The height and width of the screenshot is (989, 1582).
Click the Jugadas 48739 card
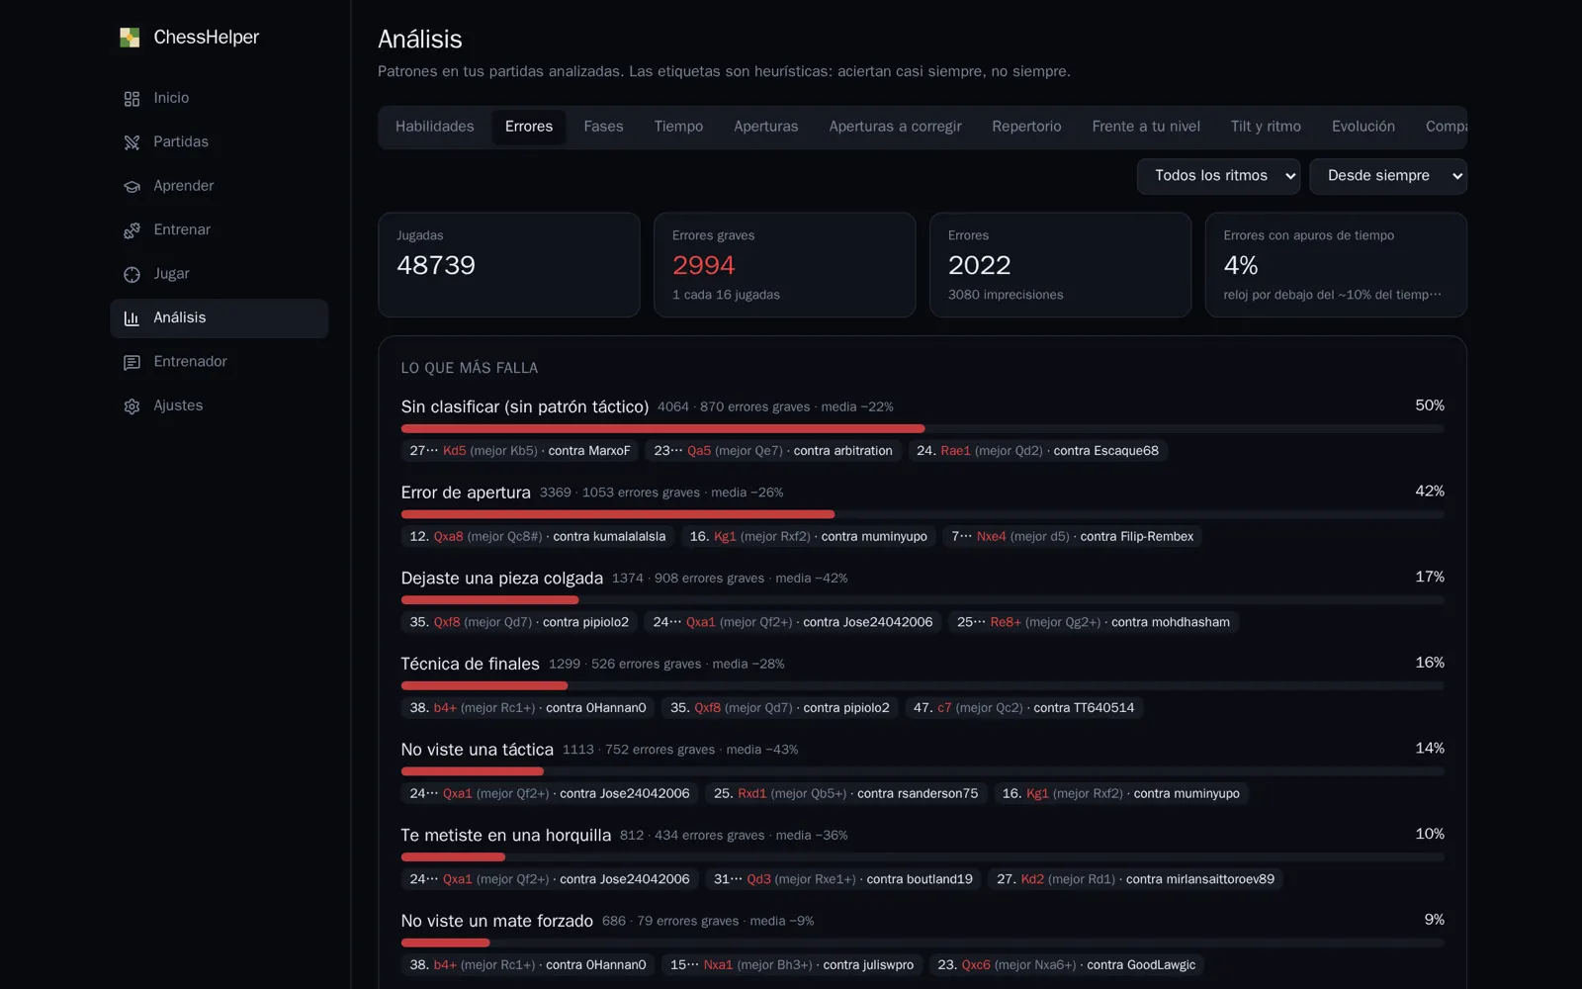pos(509,265)
